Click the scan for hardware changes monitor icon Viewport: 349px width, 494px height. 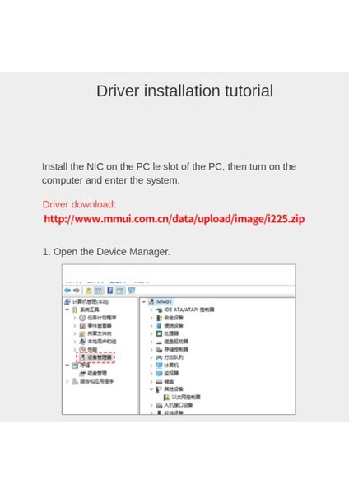132,291
